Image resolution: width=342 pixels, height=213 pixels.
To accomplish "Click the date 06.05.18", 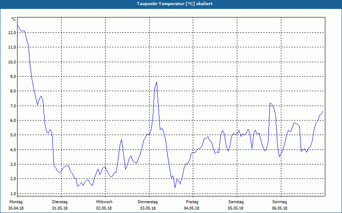I will pos(280,208).
